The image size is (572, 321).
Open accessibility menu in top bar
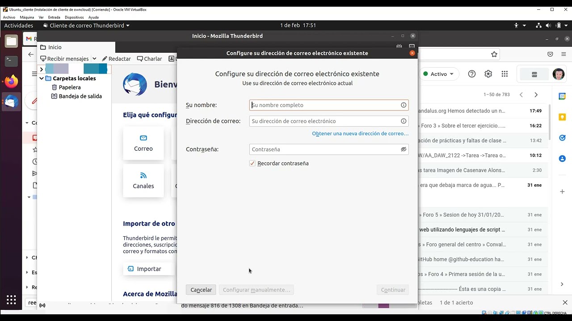tap(519, 25)
